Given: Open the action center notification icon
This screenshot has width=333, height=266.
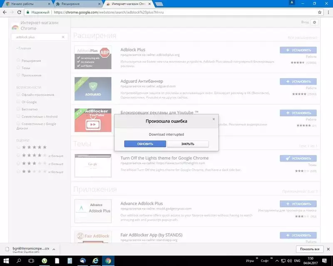Looking at the screenshot, I should pos(324,261).
